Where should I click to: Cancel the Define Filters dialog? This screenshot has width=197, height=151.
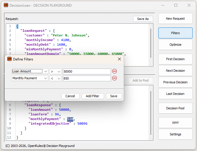(70, 96)
